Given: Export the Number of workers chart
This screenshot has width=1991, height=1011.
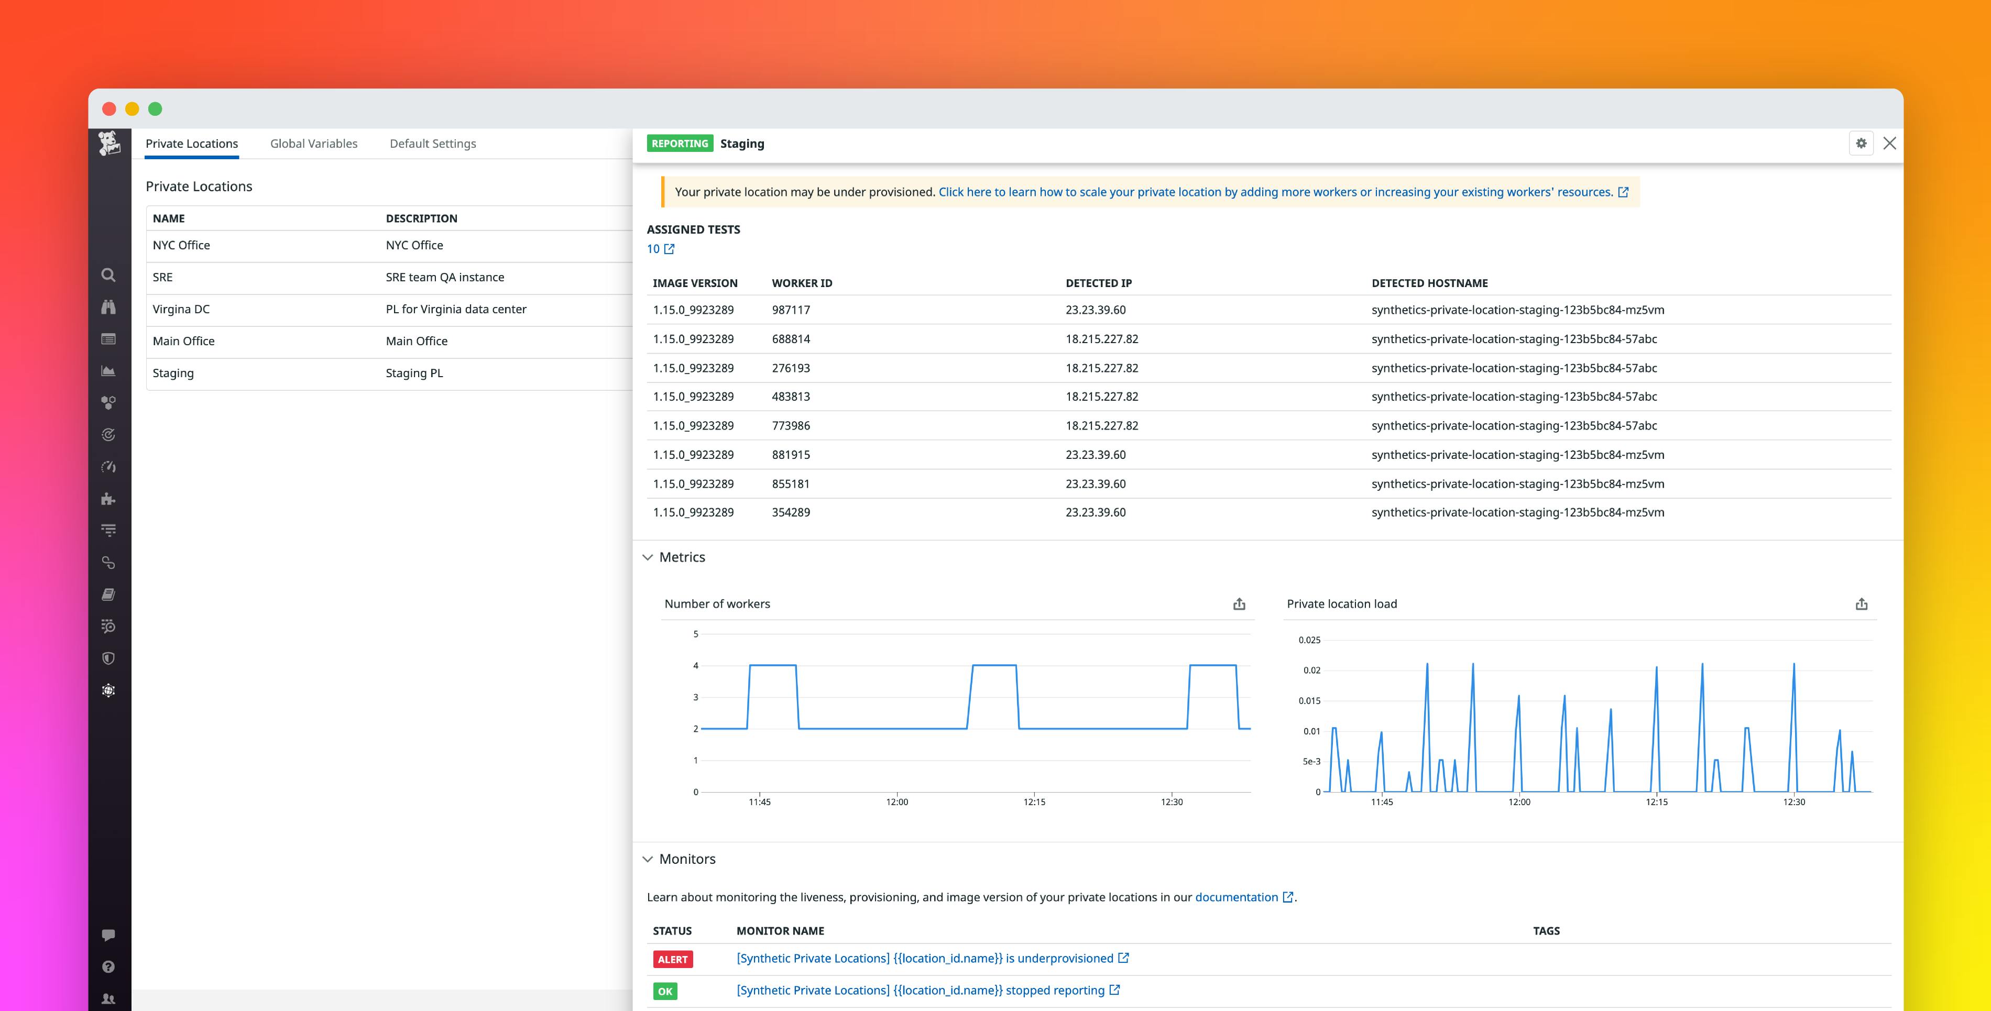Looking at the screenshot, I should (1240, 603).
